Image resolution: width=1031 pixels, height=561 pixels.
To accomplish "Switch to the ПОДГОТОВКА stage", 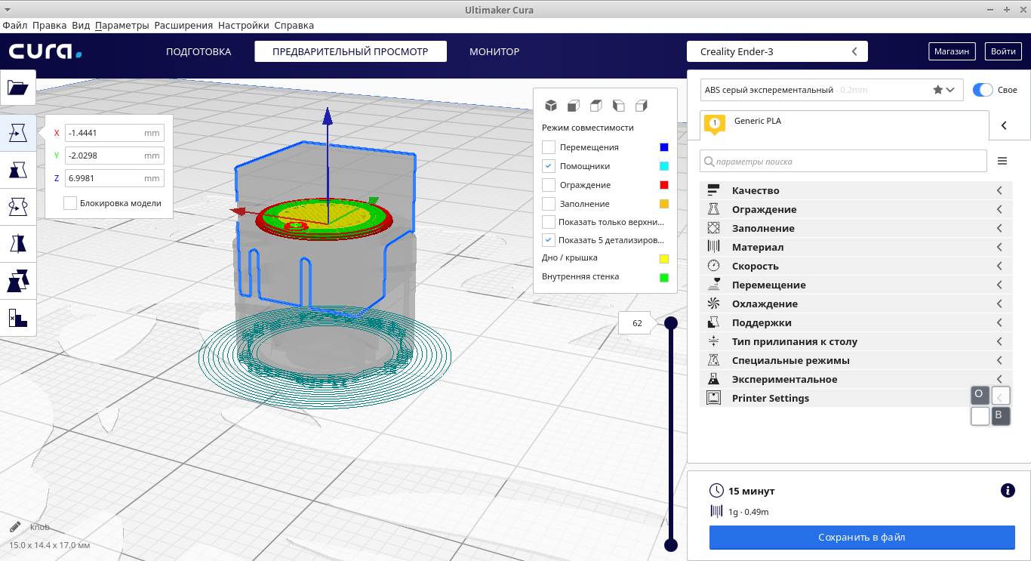I will coord(199,52).
